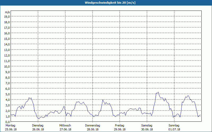Select the 8,0 y-axis label
This screenshot has height=132, width=212.
click(7, 78)
